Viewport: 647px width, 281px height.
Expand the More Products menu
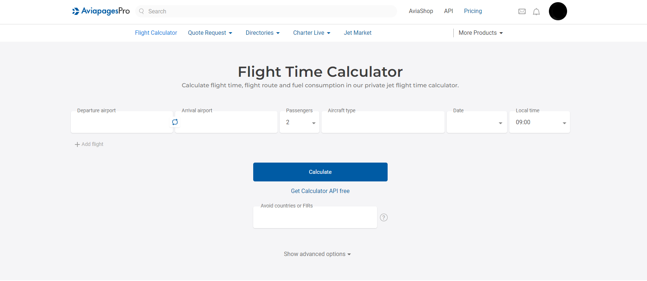coord(481,33)
